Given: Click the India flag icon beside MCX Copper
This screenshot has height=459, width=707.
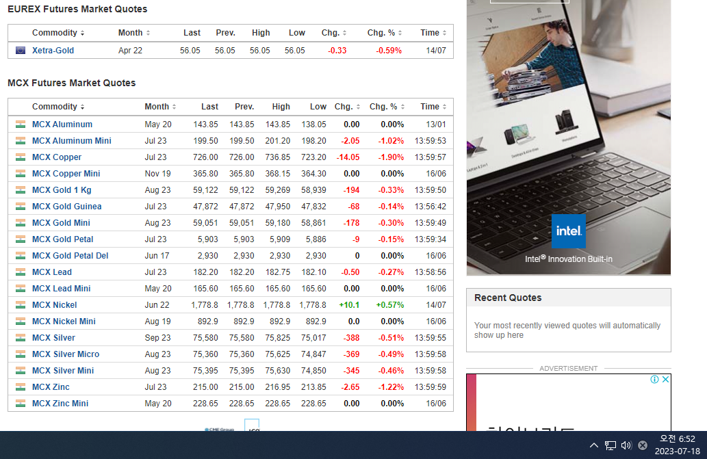Looking at the screenshot, I should click(x=21, y=157).
